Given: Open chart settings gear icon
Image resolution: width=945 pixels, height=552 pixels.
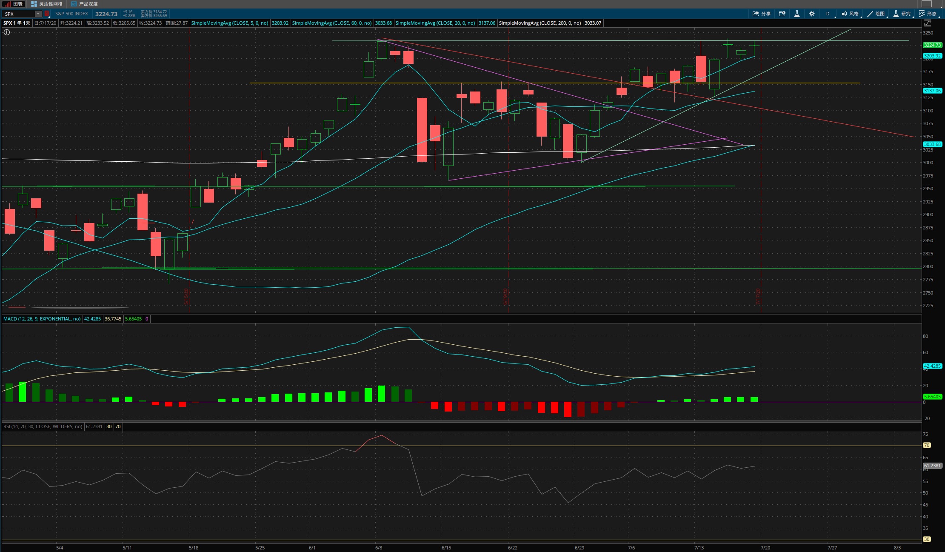Looking at the screenshot, I should point(812,14).
